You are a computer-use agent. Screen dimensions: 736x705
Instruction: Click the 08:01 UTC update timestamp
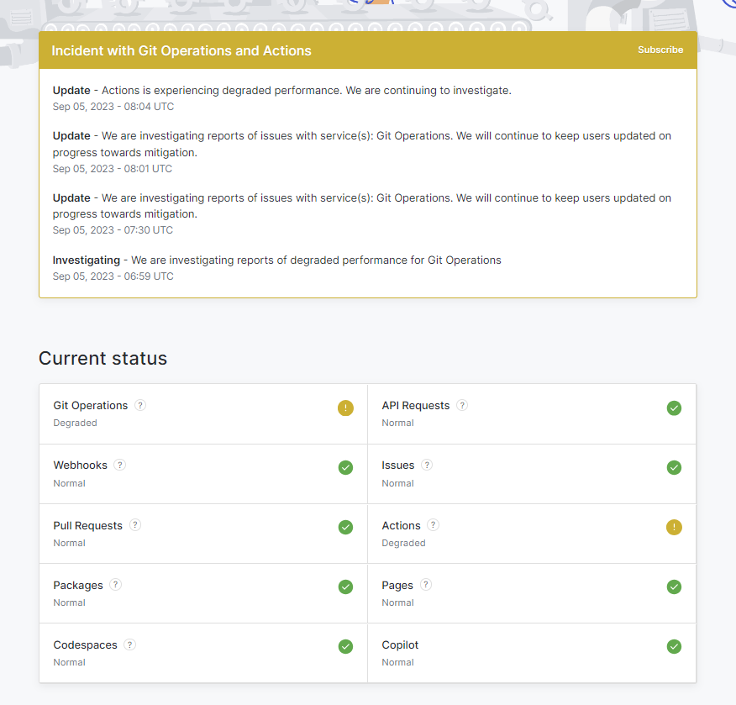point(113,169)
